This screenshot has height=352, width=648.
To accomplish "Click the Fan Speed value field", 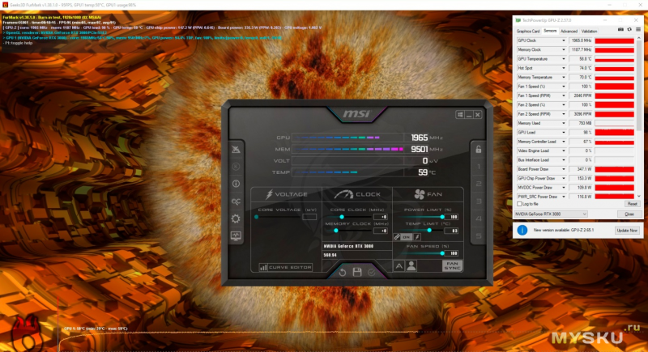I will 452,253.
